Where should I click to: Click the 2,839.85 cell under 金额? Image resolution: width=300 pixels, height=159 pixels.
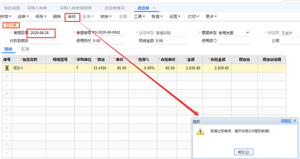pos(190,68)
